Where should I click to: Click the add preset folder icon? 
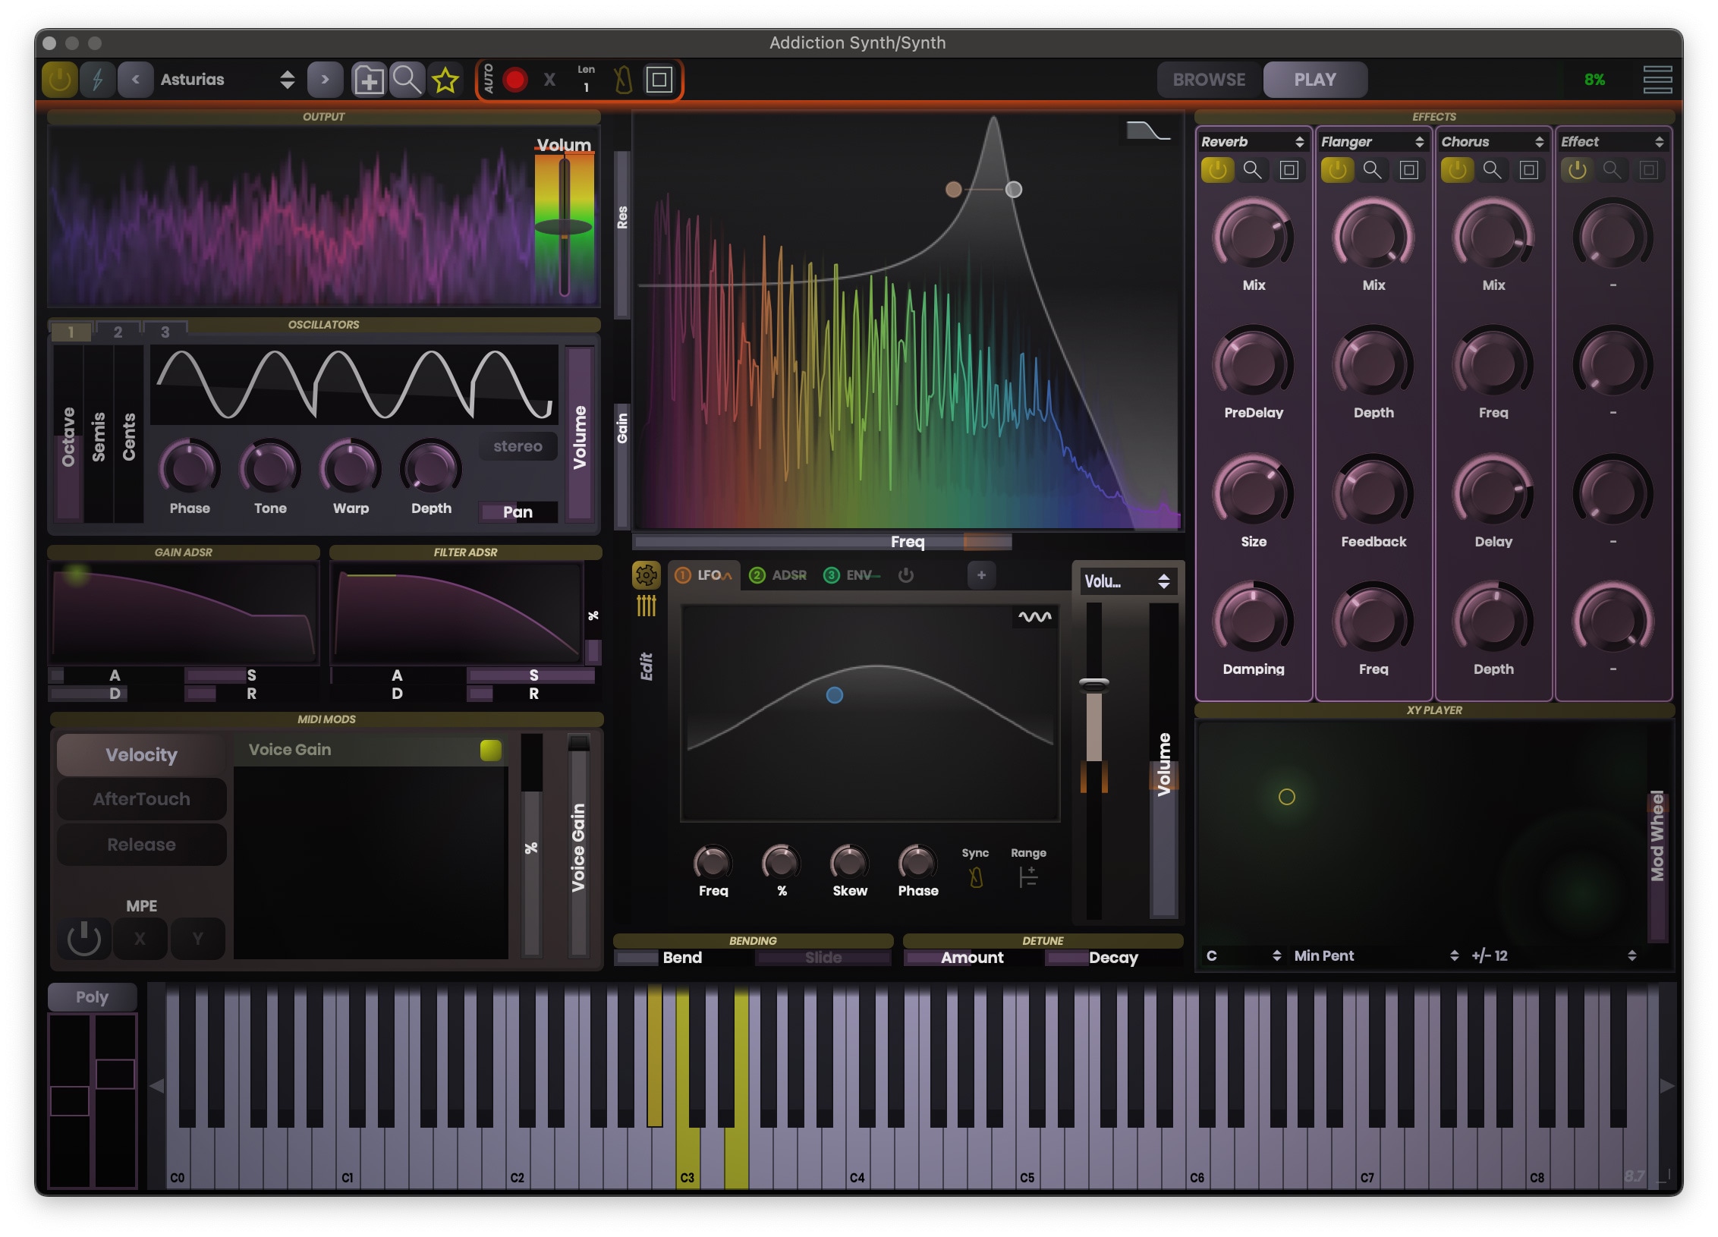coord(370,79)
